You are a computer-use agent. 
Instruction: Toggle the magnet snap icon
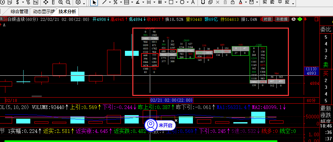point(203,2)
